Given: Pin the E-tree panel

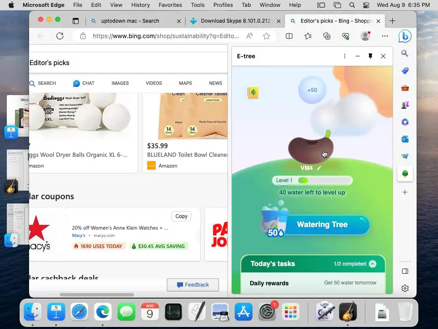Looking at the screenshot, I should click(370, 56).
